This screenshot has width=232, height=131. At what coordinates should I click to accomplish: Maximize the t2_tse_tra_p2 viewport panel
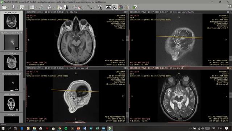pos(228,68)
